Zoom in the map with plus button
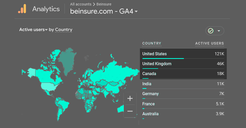Screen dimensions: 246x128 [x=130, y=99]
